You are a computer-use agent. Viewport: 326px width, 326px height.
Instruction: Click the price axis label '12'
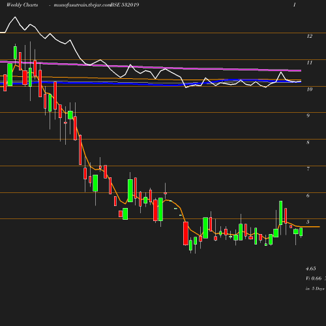pos(310,37)
